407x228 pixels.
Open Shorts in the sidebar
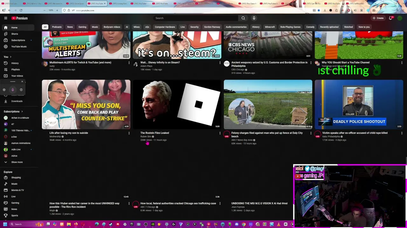[18, 34]
